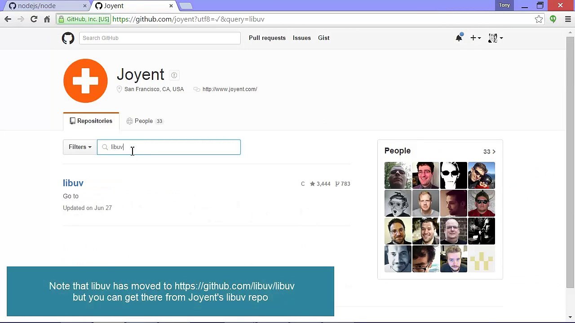Click the browser back arrow
575x323 pixels.
[8, 19]
